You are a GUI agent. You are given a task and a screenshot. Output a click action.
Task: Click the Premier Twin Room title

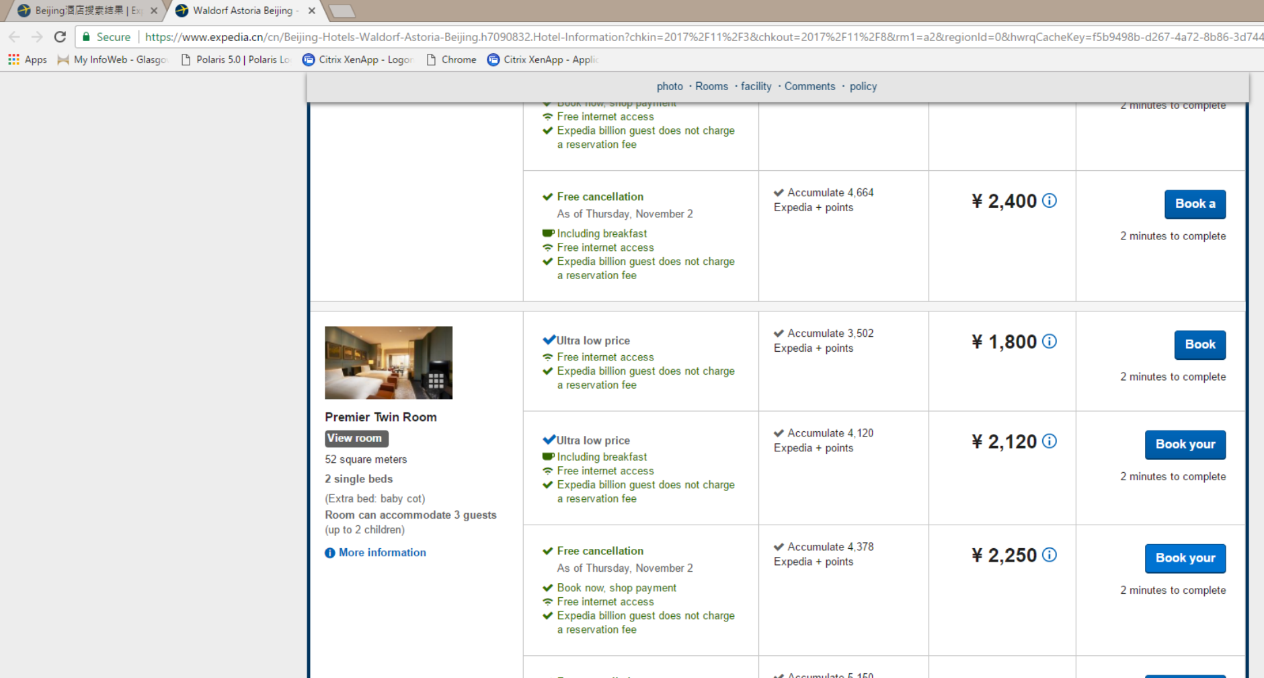coord(381,417)
